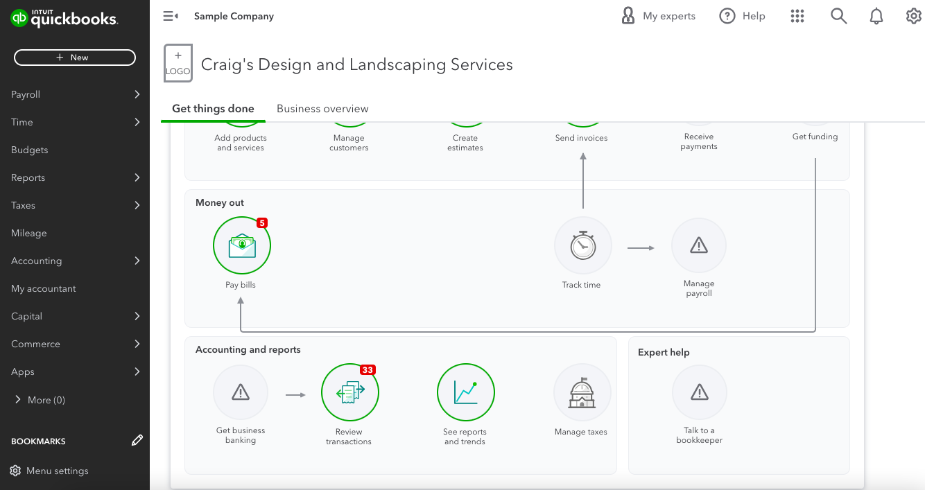Select the Track time clock icon
Screen dimensions: 925x490
(582, 245)
